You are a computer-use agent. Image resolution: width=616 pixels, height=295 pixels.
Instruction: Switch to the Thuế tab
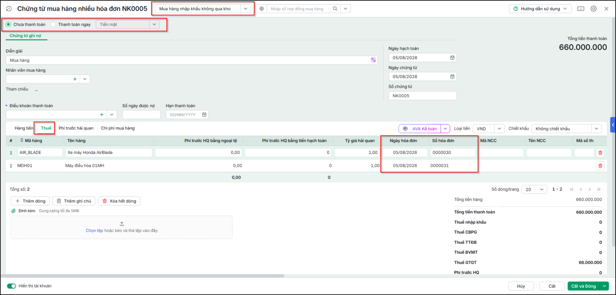click(x=46, y=128)
